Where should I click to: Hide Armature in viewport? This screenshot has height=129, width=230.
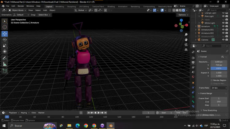click(223, 26)
